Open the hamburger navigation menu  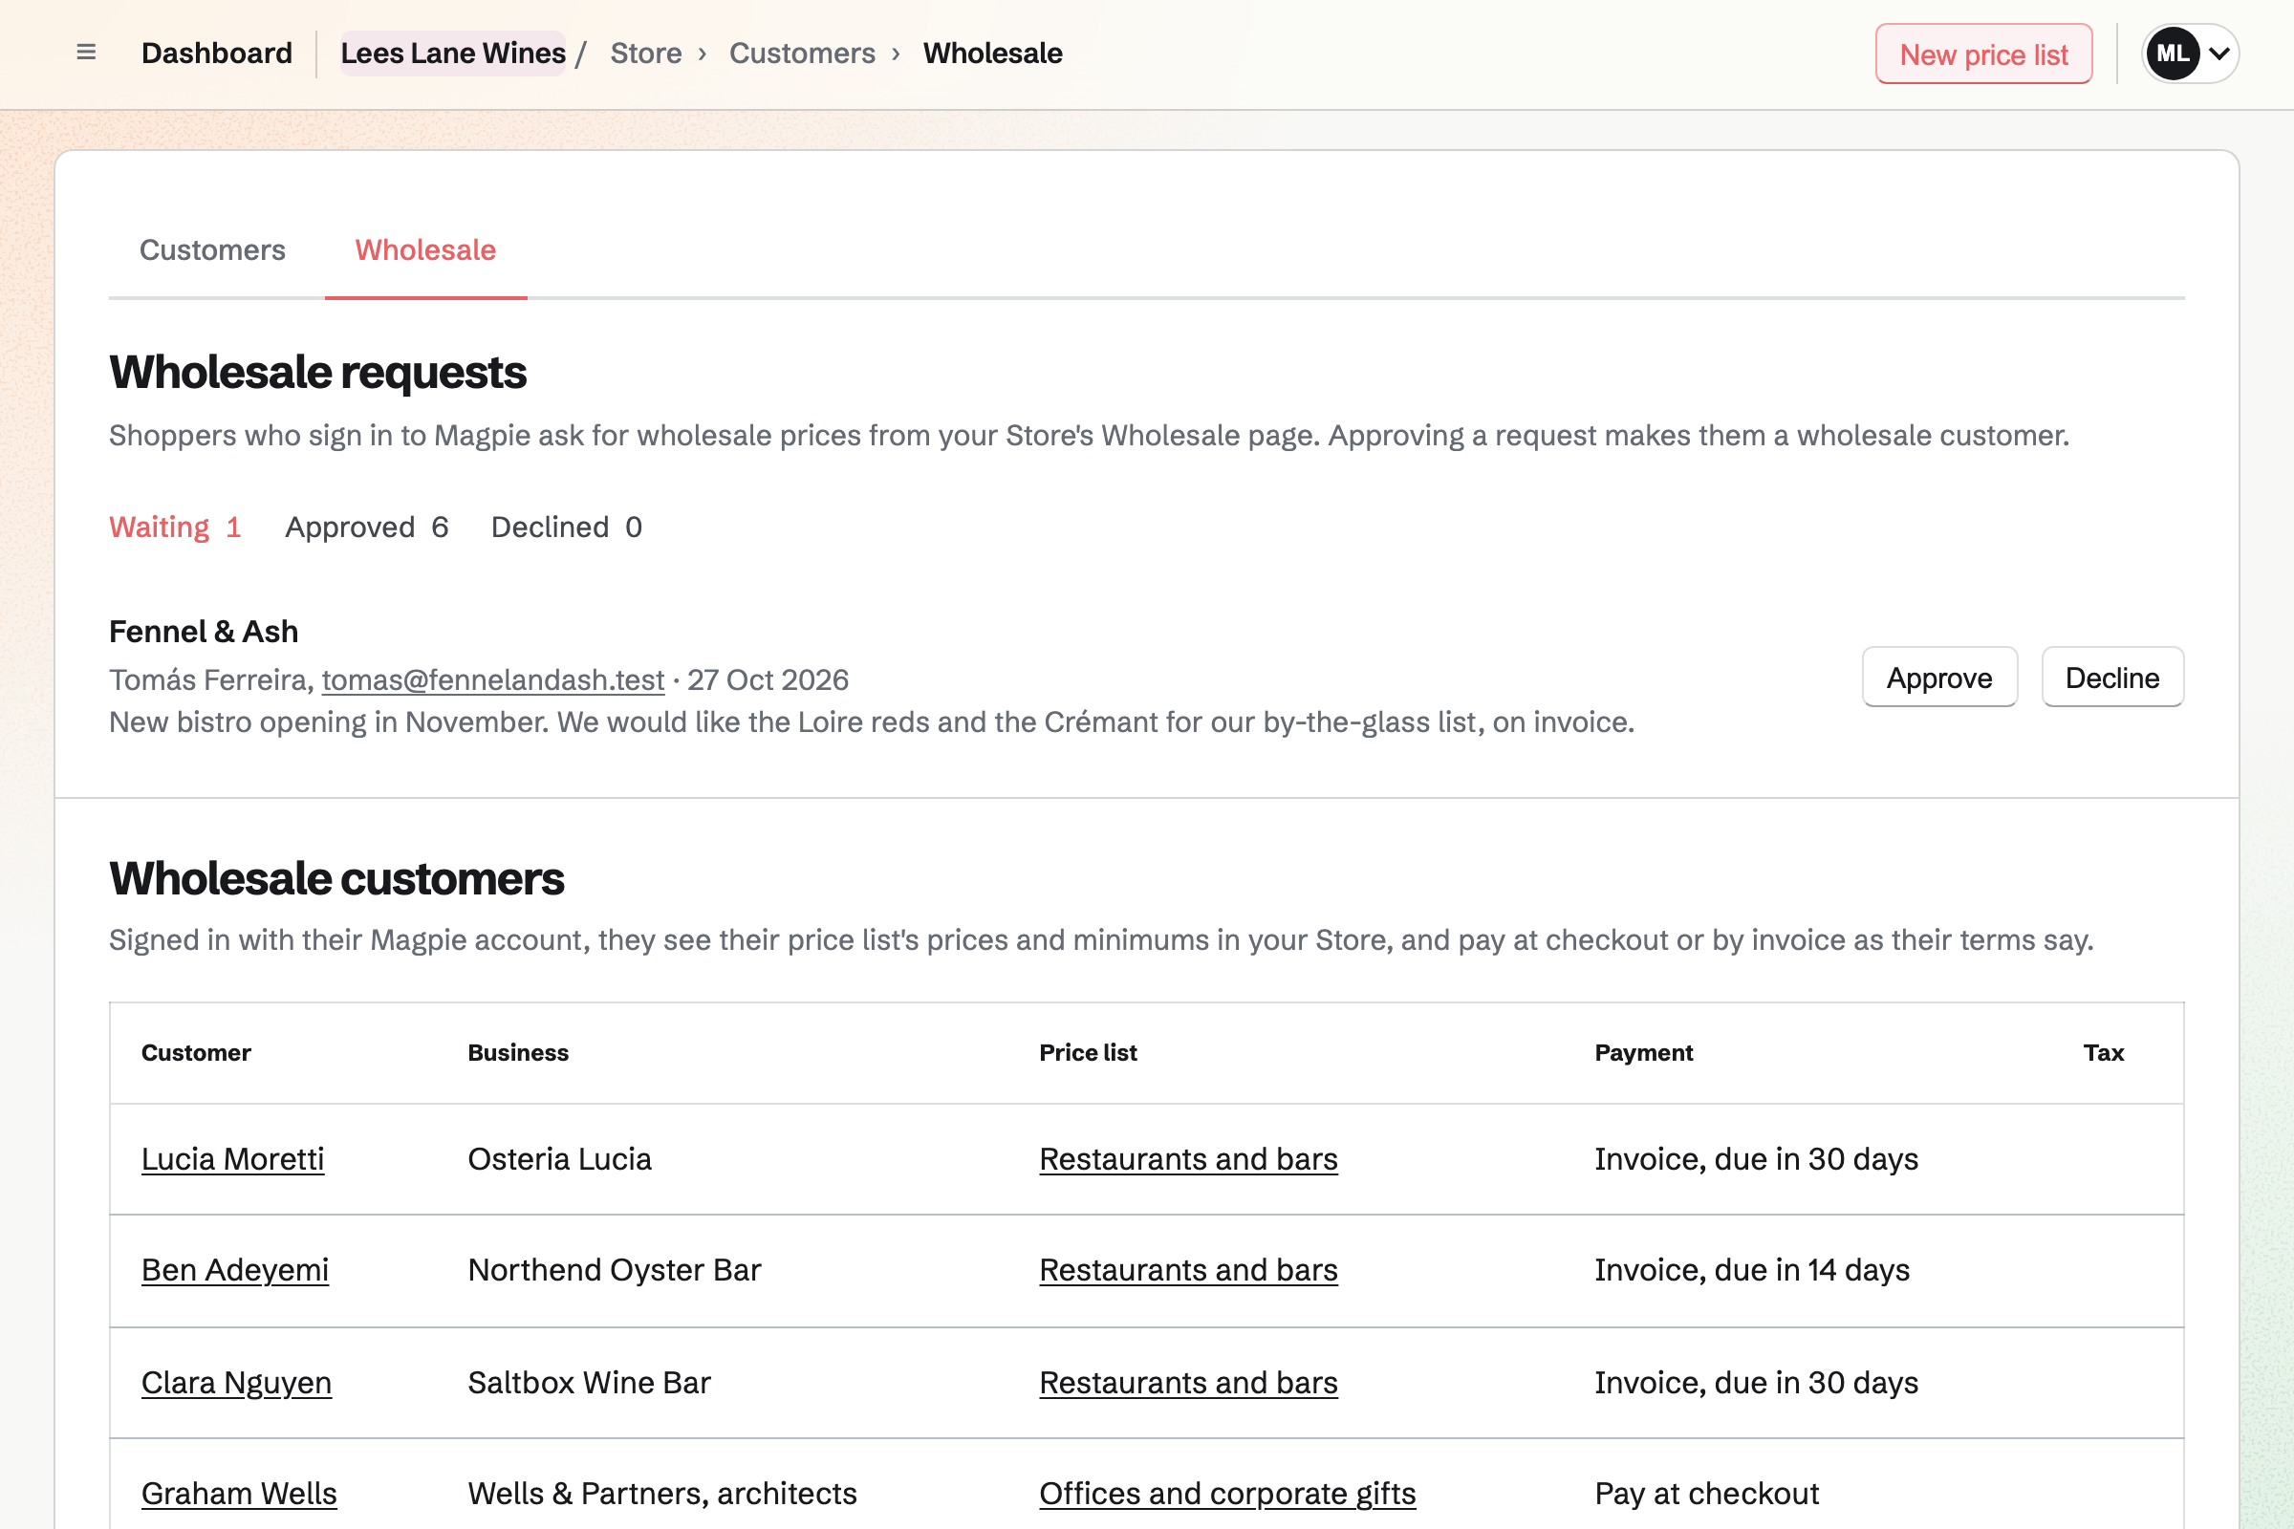tap(86, 53)
